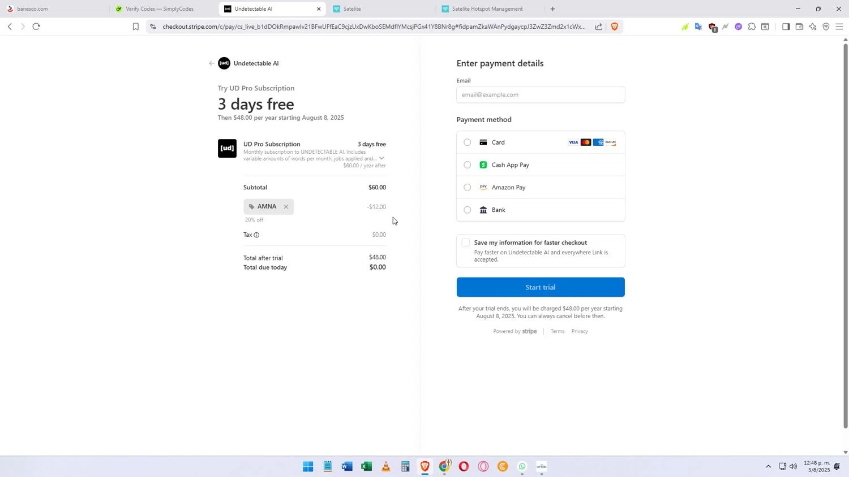Open WhatsApp from the taskbar

point(522,467)
